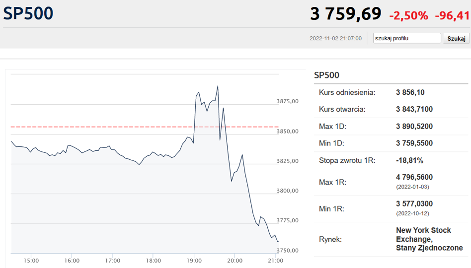Viewport: 471px width, 268px height.
Task: Click the 'Kurs otwarcia:' row label
Action: pyautogui.click(x=342, y=109)
